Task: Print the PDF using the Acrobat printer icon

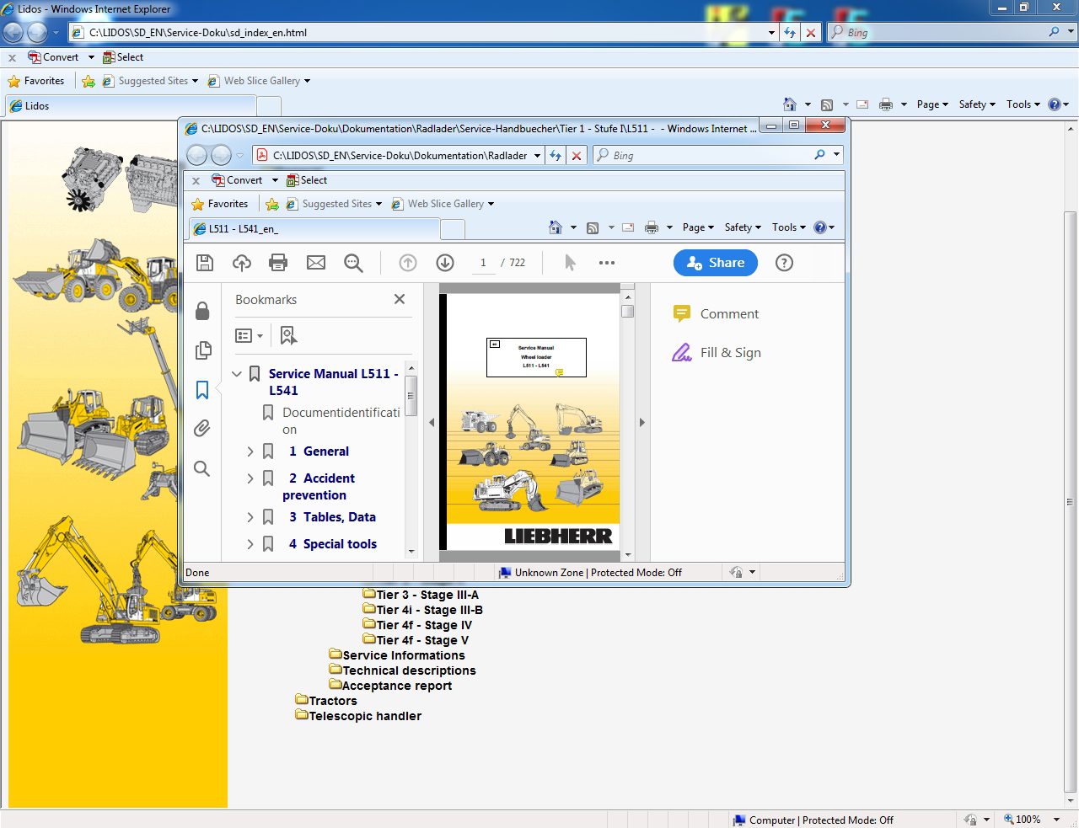Action: pyautogui.click(x=278, y=263)
